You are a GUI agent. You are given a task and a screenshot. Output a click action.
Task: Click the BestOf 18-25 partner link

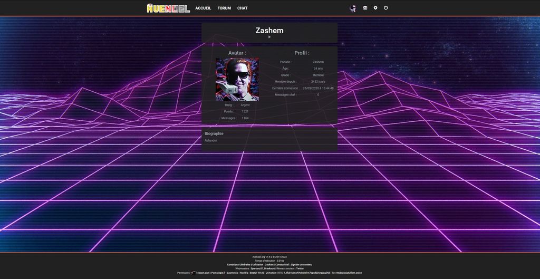tap(257, 273)
